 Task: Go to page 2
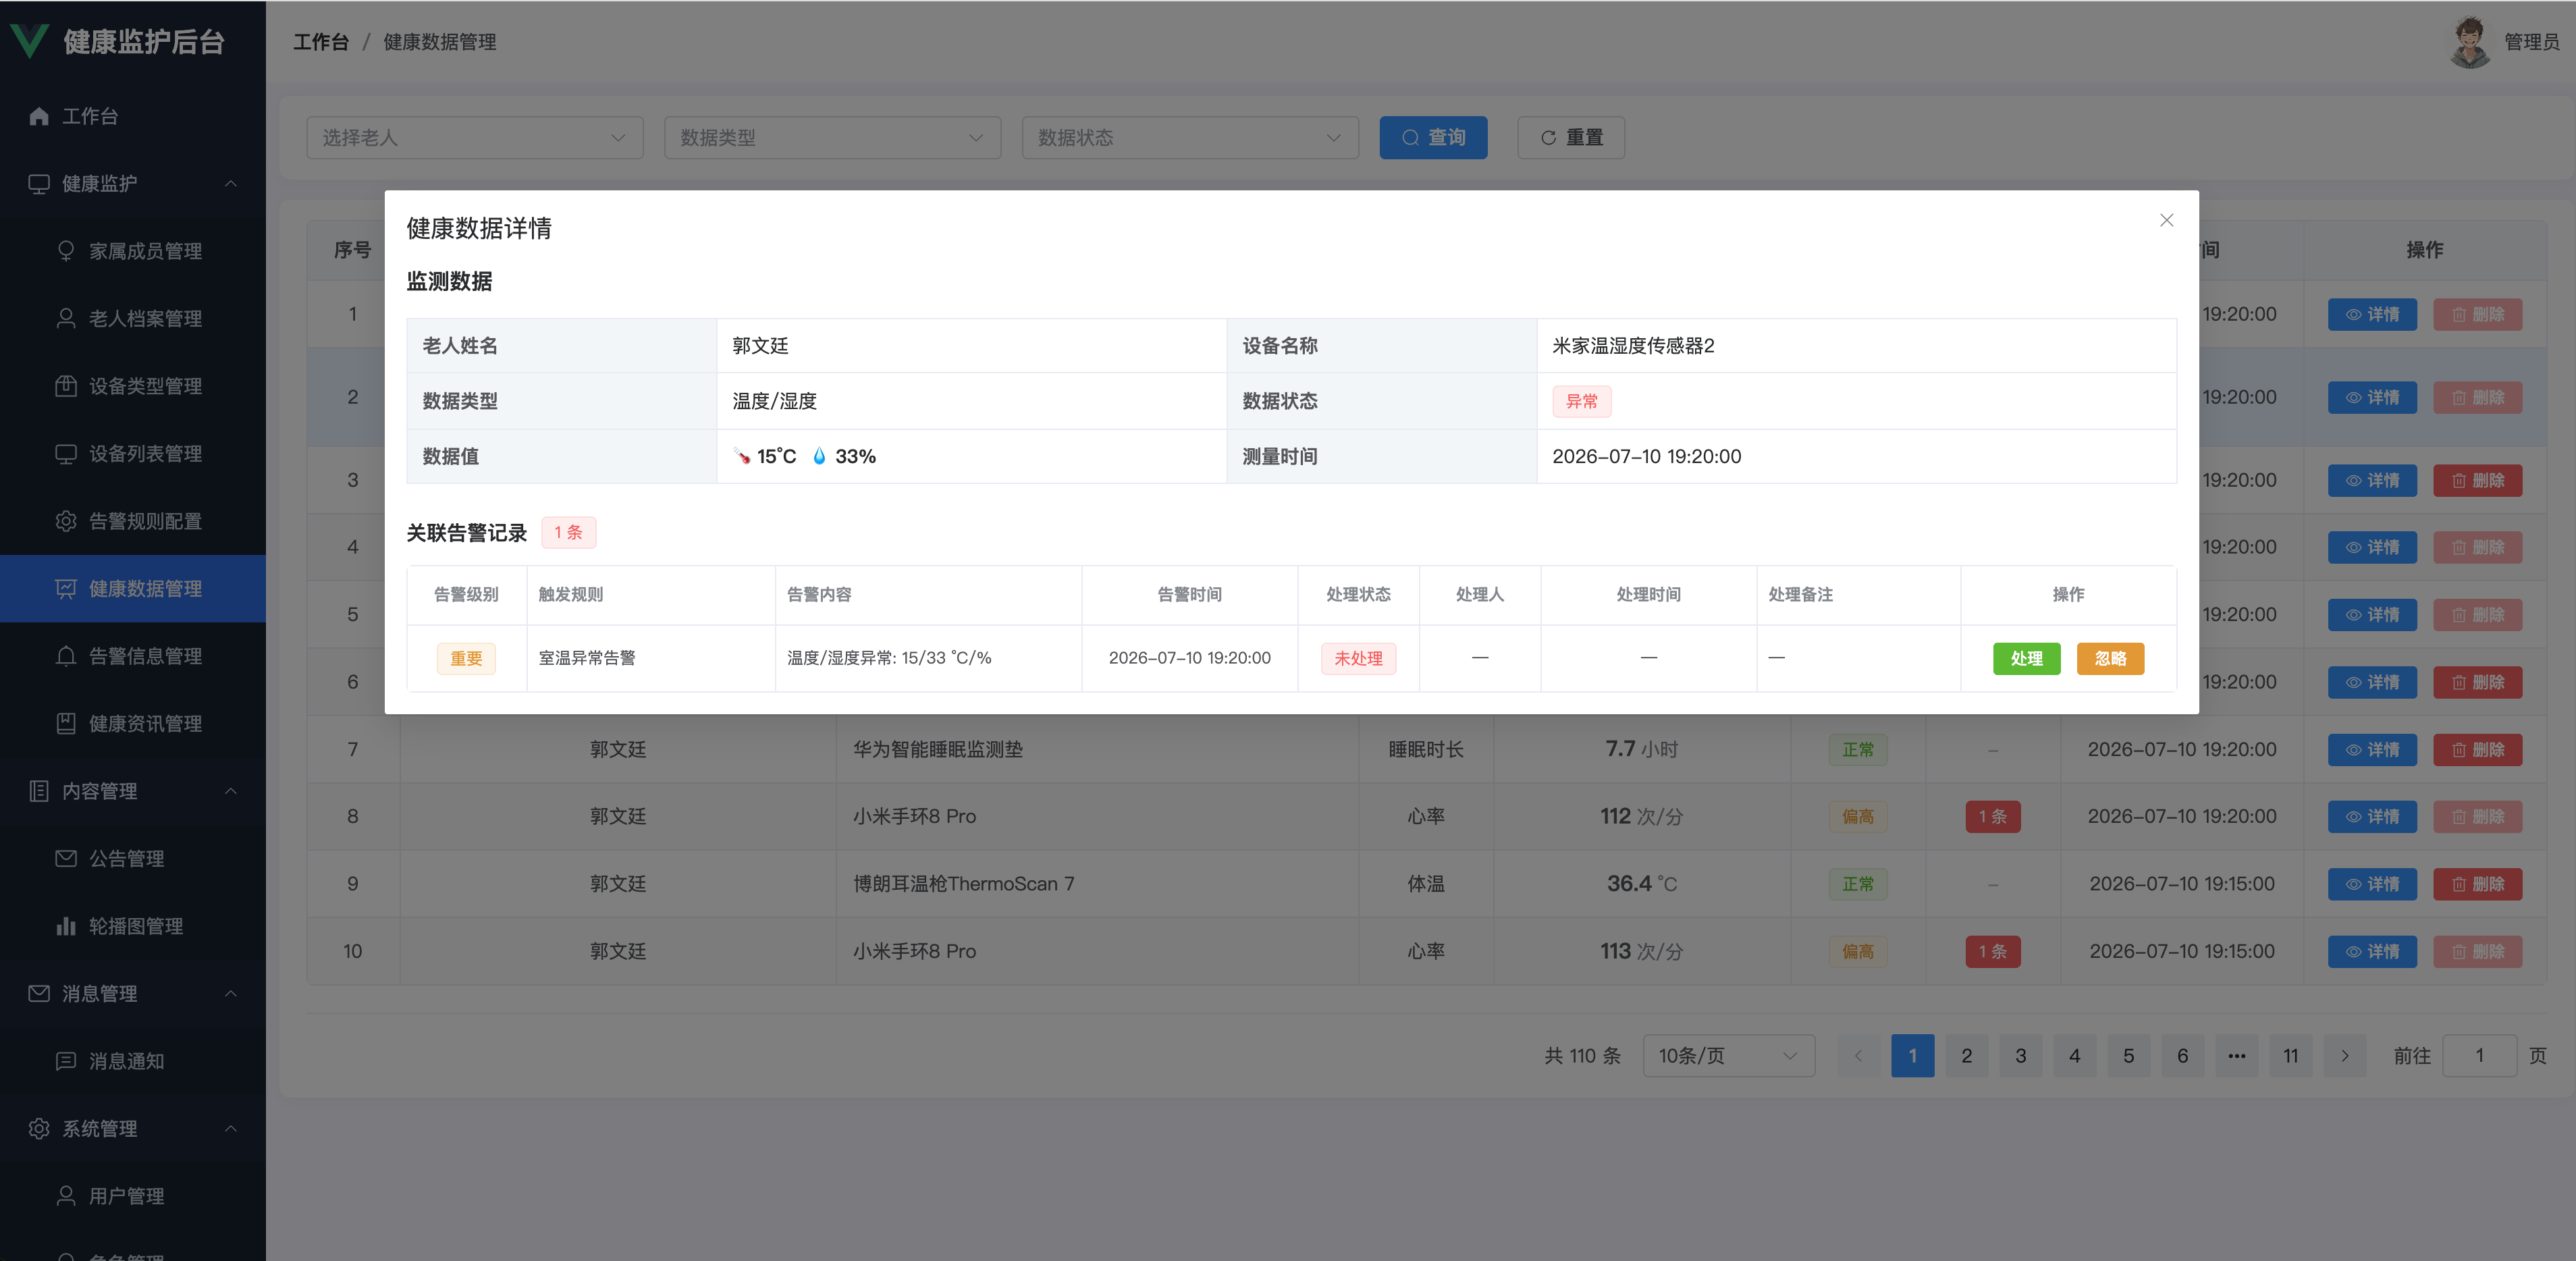coord(1966,1056)
